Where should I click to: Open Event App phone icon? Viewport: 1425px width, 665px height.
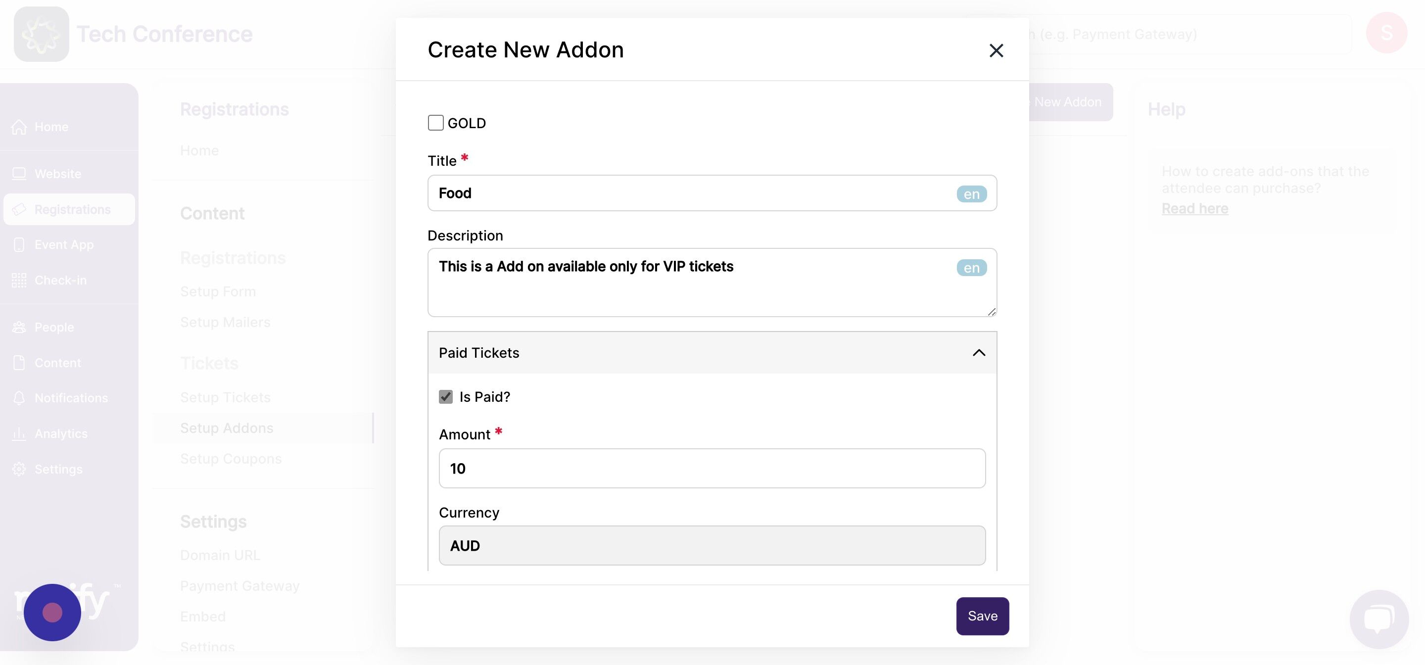click(19, 244)
